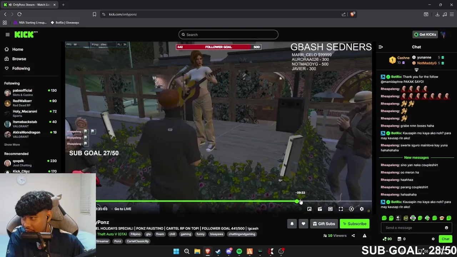Click the Gift Subs button
The width and height of the screenshot is (457, 257).
point(324,224)
